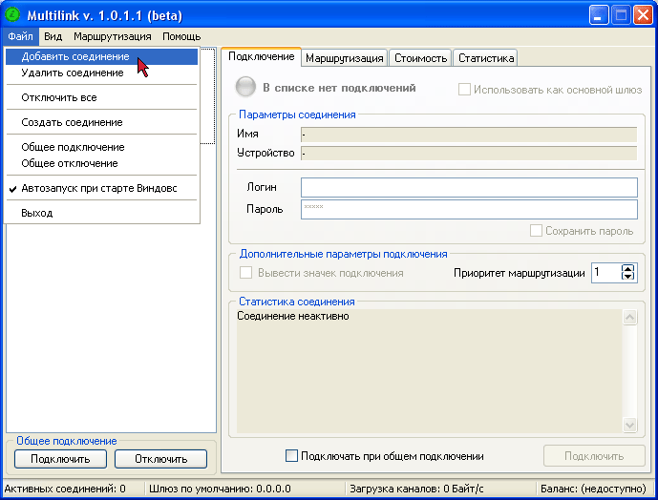
Task: Open the Помощь menu
Action: tap(181, 36)
